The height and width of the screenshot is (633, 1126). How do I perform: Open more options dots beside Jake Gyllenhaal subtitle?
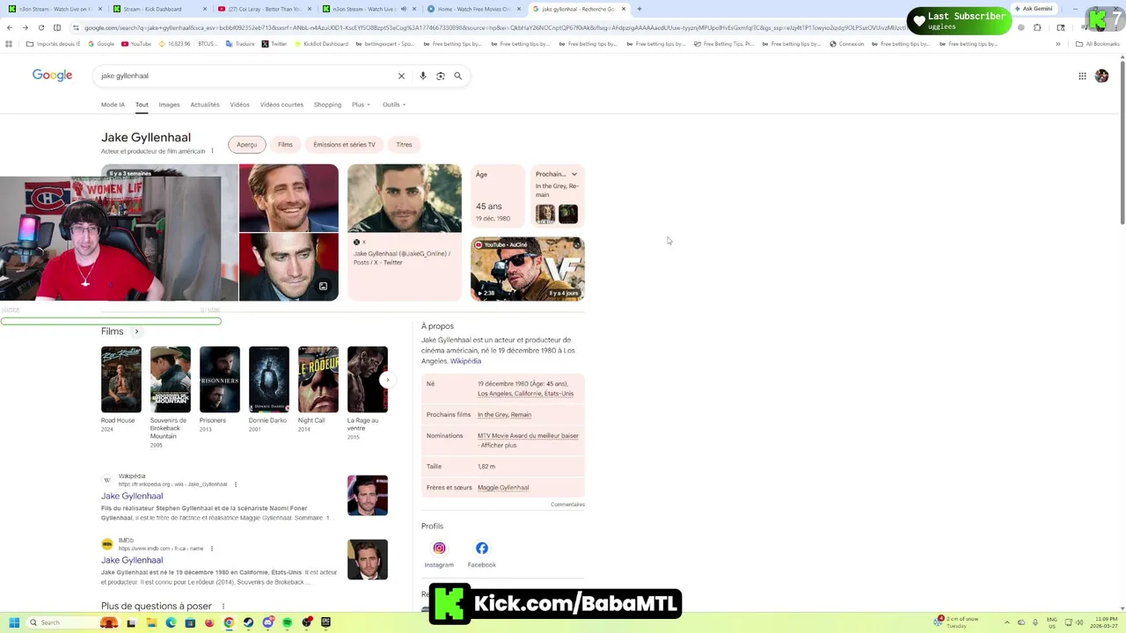(x=212, y=150)
